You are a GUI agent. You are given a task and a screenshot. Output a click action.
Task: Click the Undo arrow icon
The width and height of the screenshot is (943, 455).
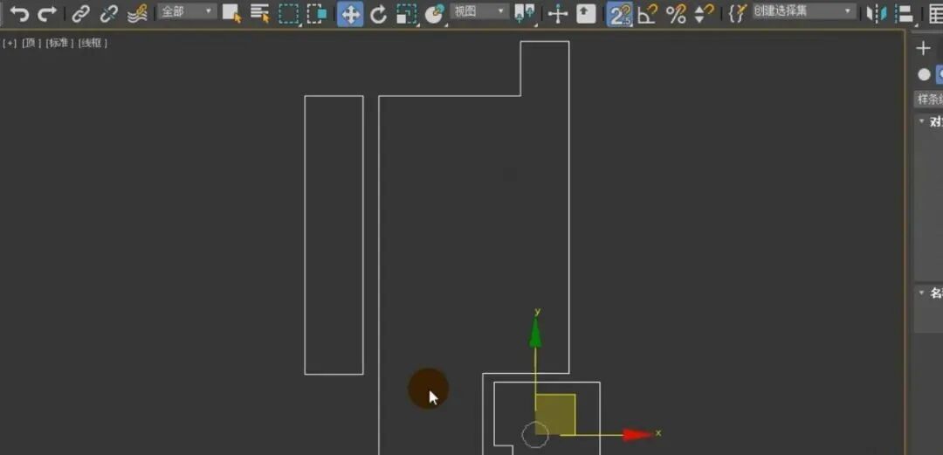coord(19,13)
